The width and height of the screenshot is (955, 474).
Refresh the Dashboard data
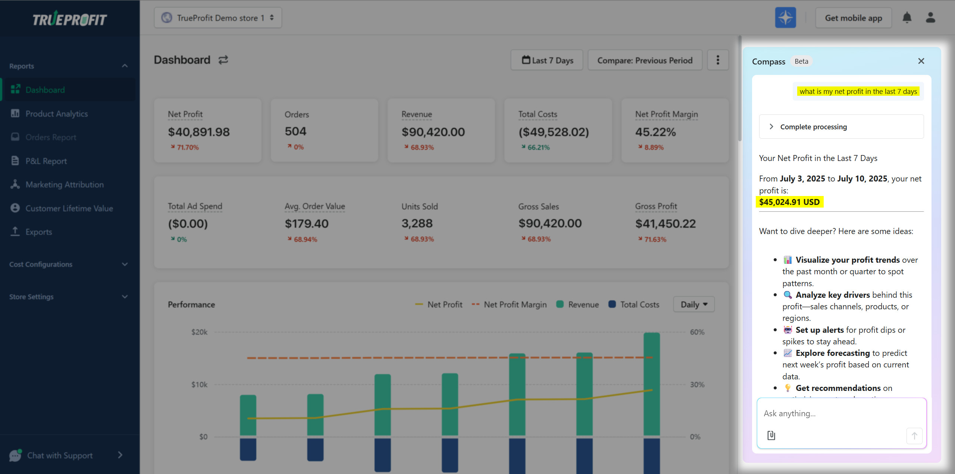click(x=223, y=60)
